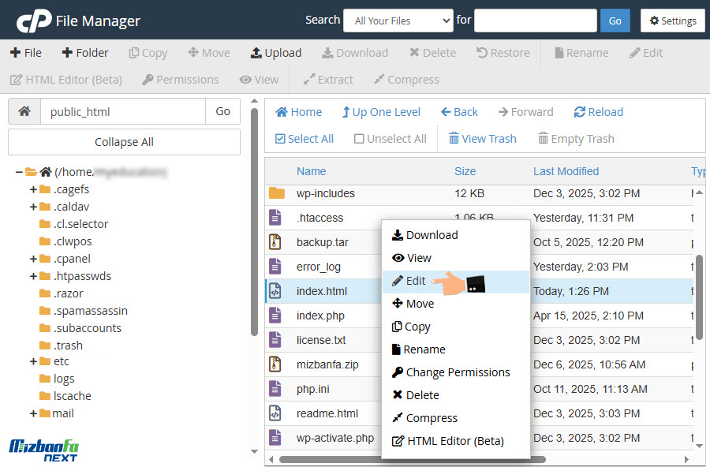Click the home icon beside path field

[24, 111]
